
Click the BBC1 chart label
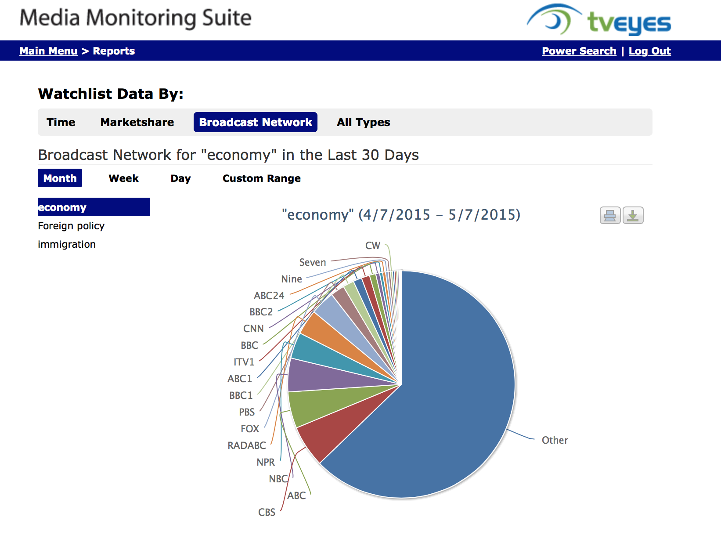(241, 395)
